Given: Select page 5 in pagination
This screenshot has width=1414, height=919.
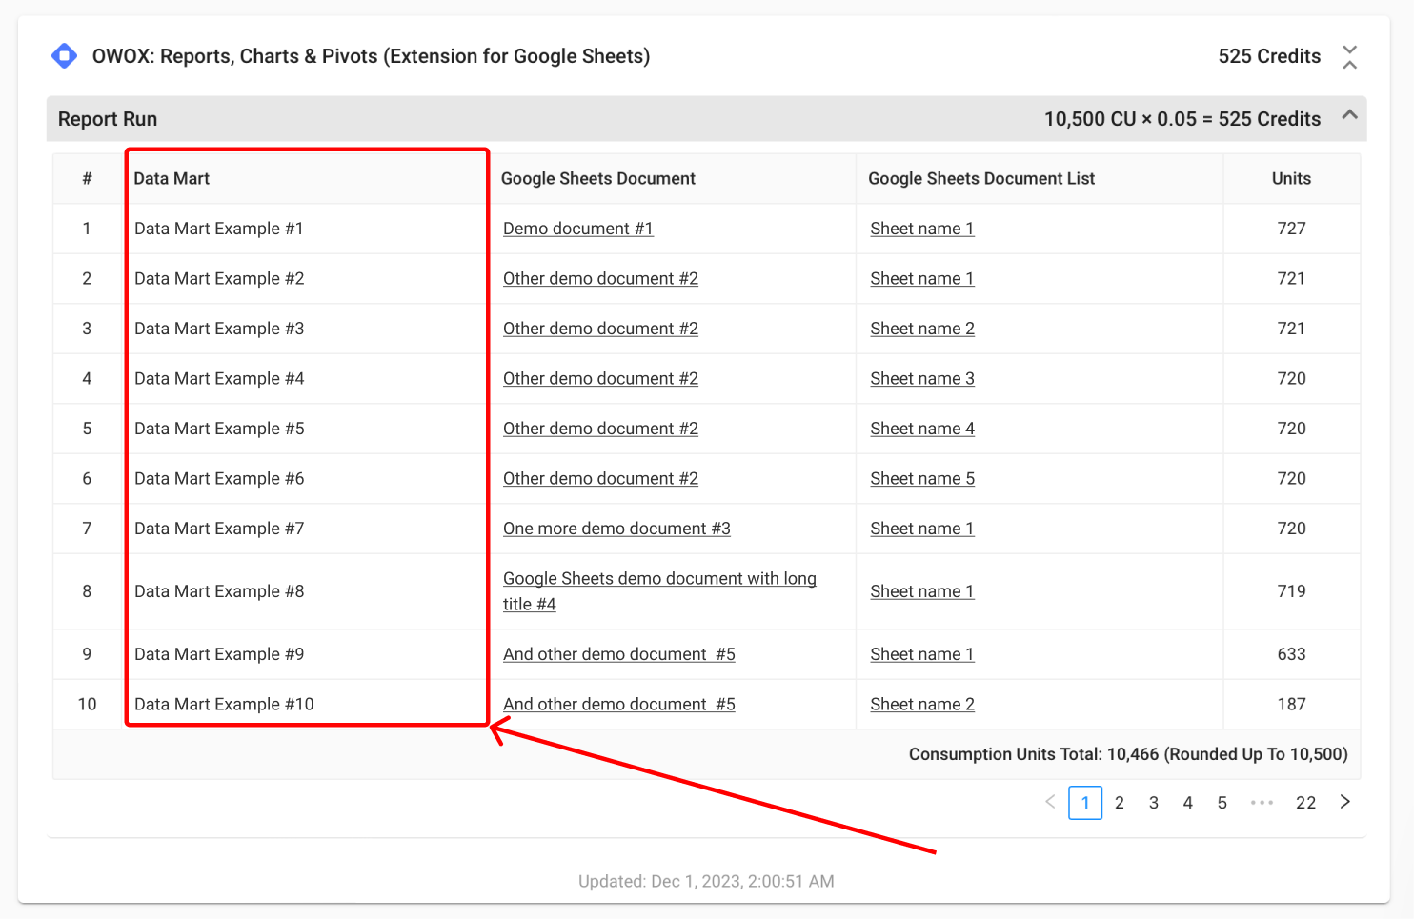Looking at the screenshot, I should [x=1222, y=803].
